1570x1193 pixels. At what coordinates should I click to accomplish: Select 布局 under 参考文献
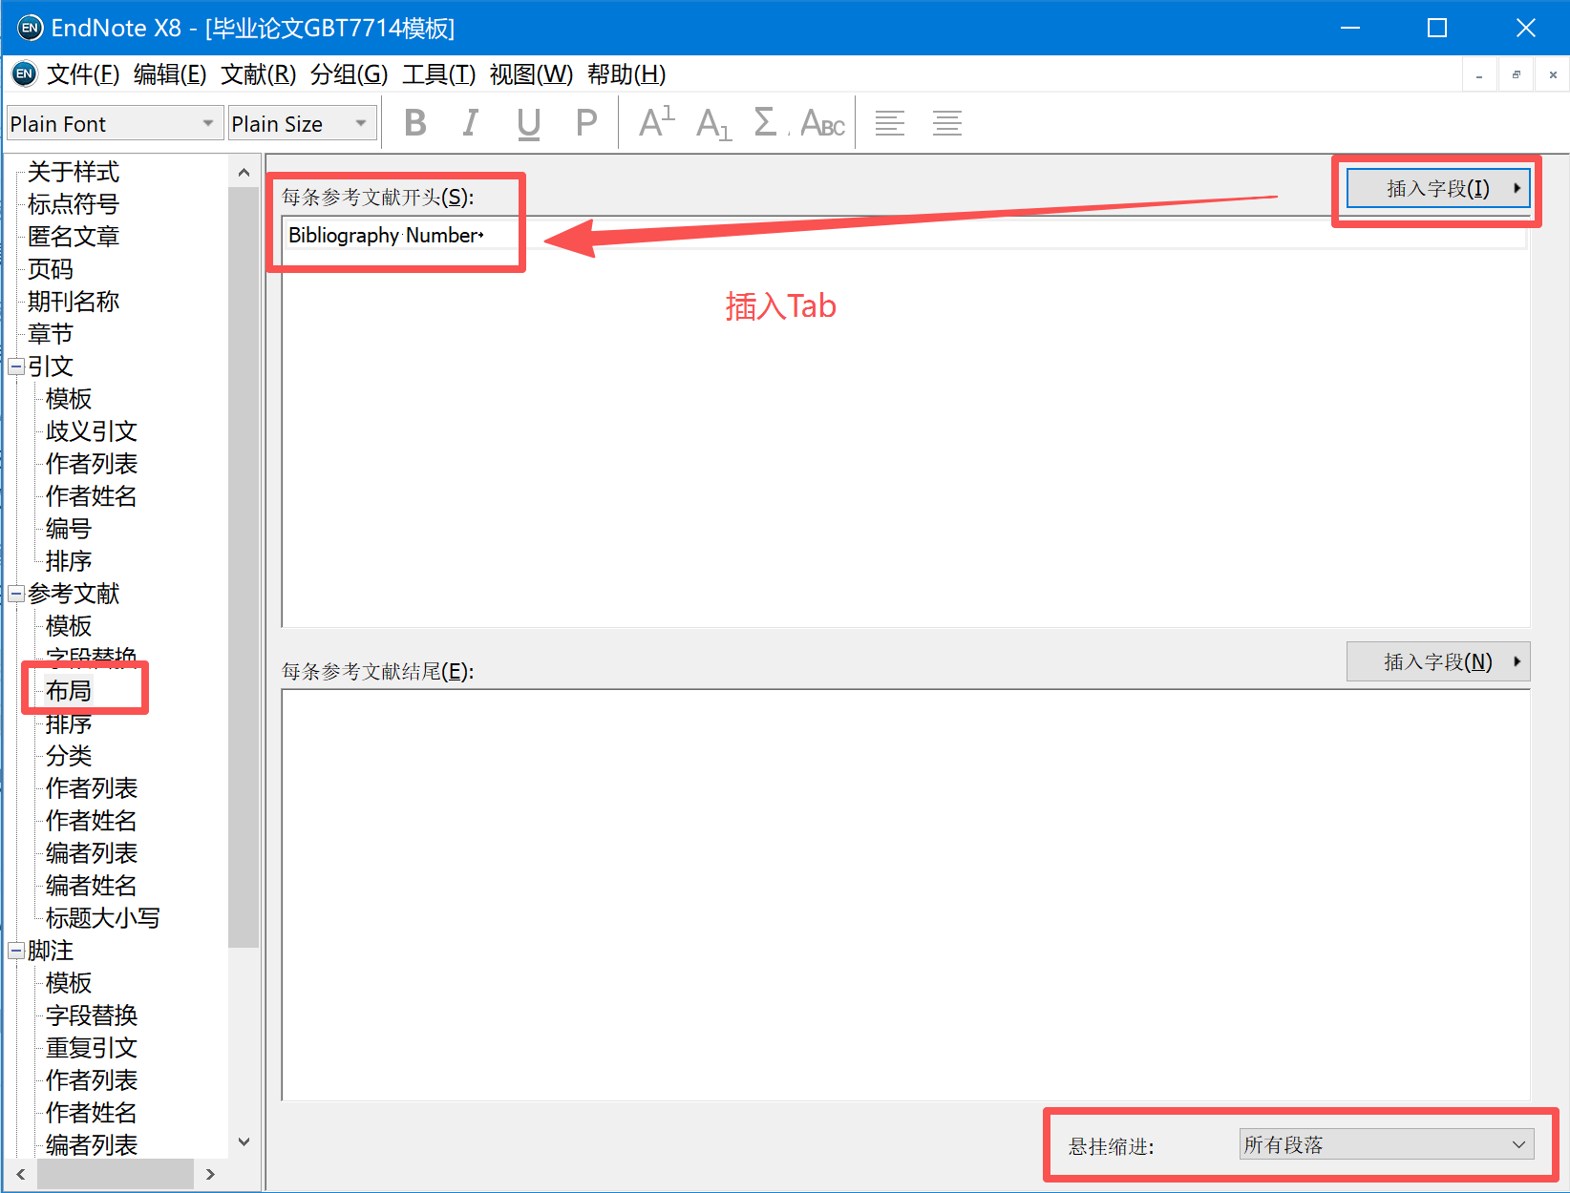pos(69,691)
